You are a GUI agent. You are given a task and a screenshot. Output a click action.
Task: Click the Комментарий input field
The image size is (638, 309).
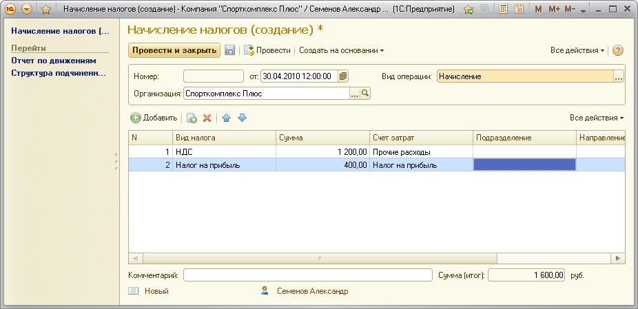tap(307, 275)
